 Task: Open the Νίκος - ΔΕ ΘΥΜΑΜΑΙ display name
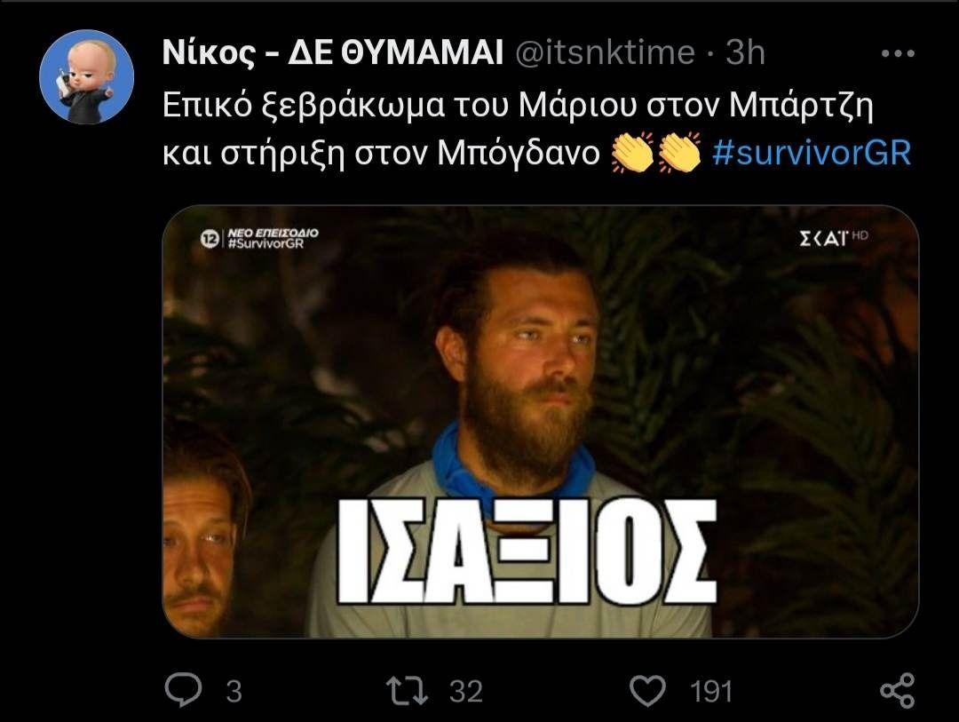pyautogui.click(x=333, y=52)
